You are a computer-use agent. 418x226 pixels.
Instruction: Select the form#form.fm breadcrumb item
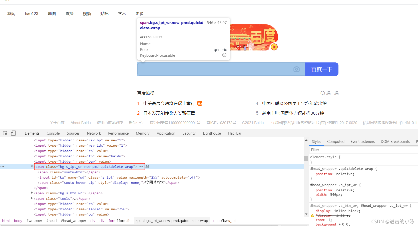[120, 221]
